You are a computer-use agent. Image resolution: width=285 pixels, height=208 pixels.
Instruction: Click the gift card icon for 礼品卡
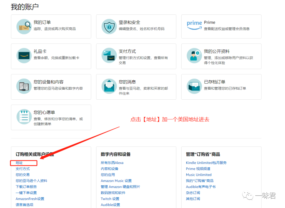[x=24, y=56]
